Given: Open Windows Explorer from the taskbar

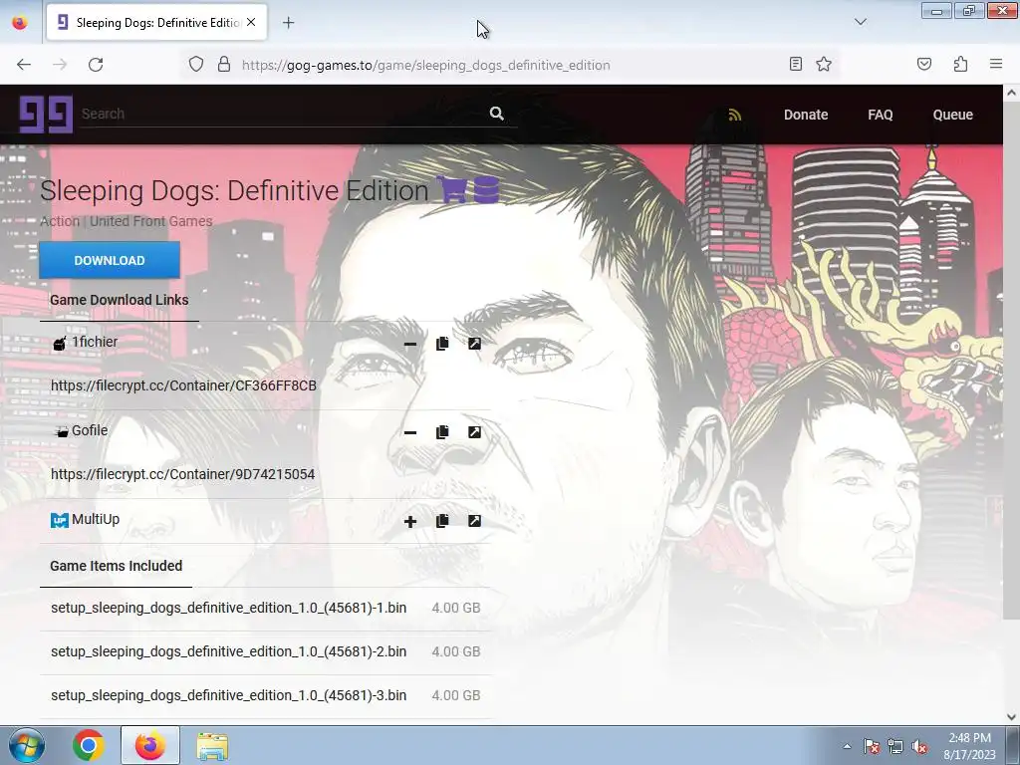Looking at the screenshot, I should (212, 746).
